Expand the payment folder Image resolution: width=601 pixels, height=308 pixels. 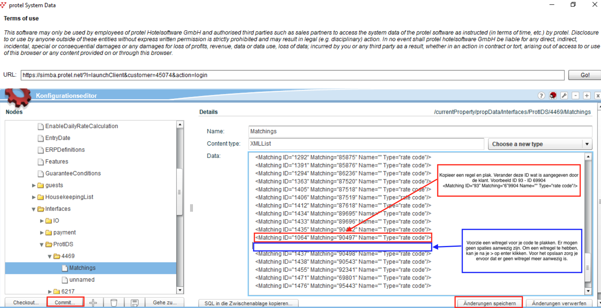click(x=42, y=232)
